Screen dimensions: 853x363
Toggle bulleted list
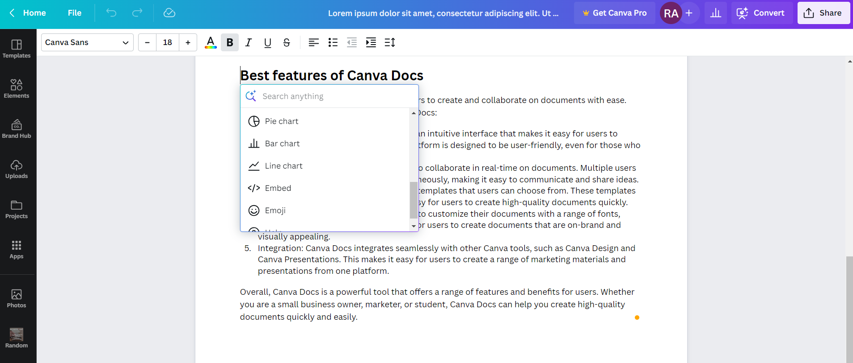click(x=333, y=42)
